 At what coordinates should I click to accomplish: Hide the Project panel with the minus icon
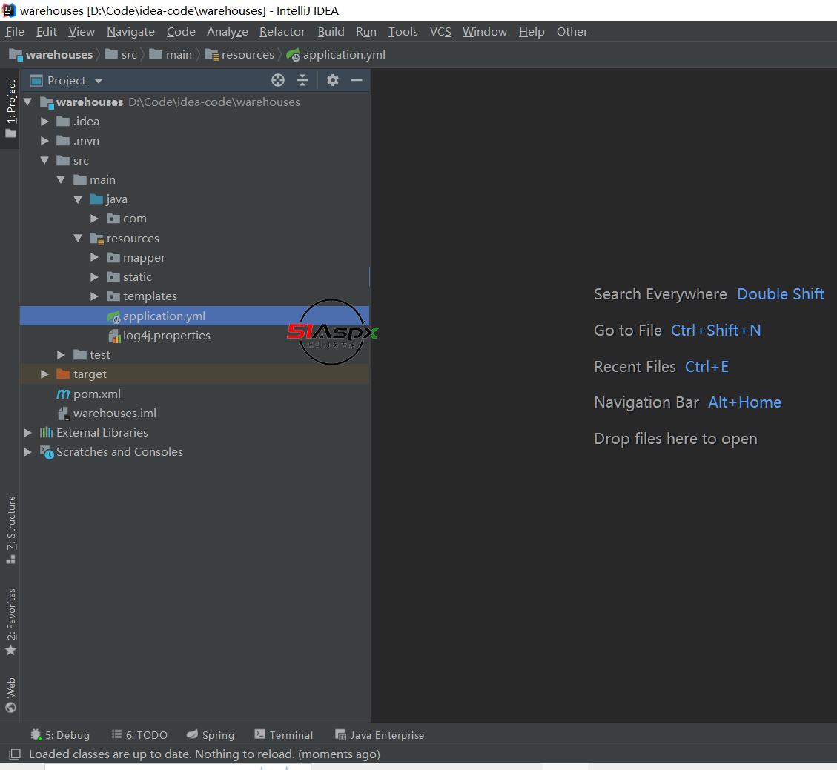click(357, 80)
